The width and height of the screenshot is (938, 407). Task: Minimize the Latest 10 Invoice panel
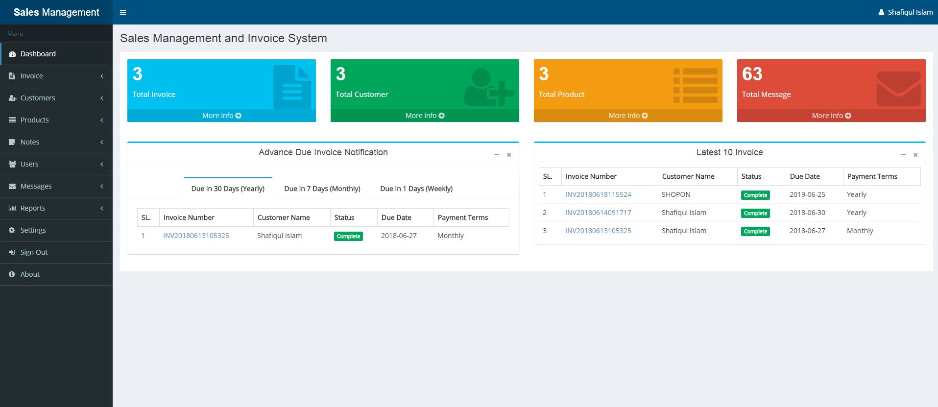click(903, 155)
